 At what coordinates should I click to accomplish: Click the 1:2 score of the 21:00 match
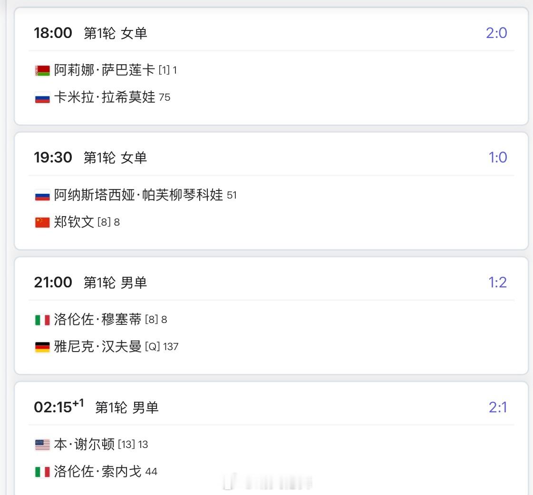tap(498, 282)
